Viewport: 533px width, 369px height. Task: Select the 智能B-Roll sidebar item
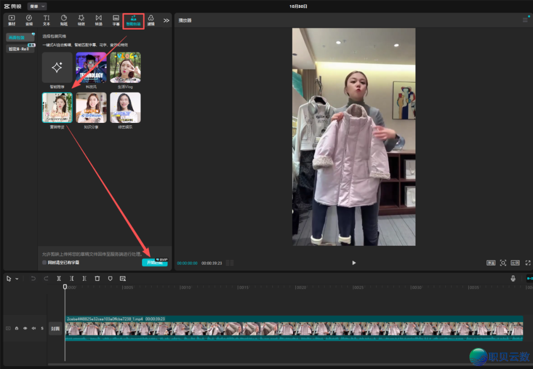20,49
